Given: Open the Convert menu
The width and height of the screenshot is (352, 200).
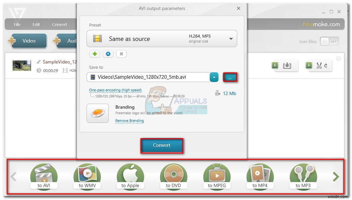Looking at the screenshot, I should tap(60, 25).
